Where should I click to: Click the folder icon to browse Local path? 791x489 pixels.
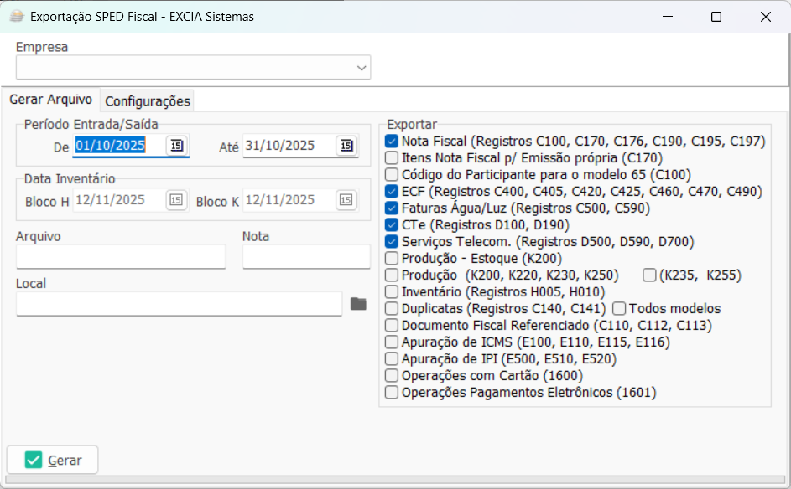[x=359, y=303]
